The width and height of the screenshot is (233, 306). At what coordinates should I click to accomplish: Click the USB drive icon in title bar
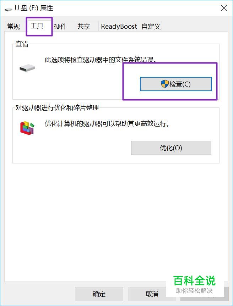point(8,9)
